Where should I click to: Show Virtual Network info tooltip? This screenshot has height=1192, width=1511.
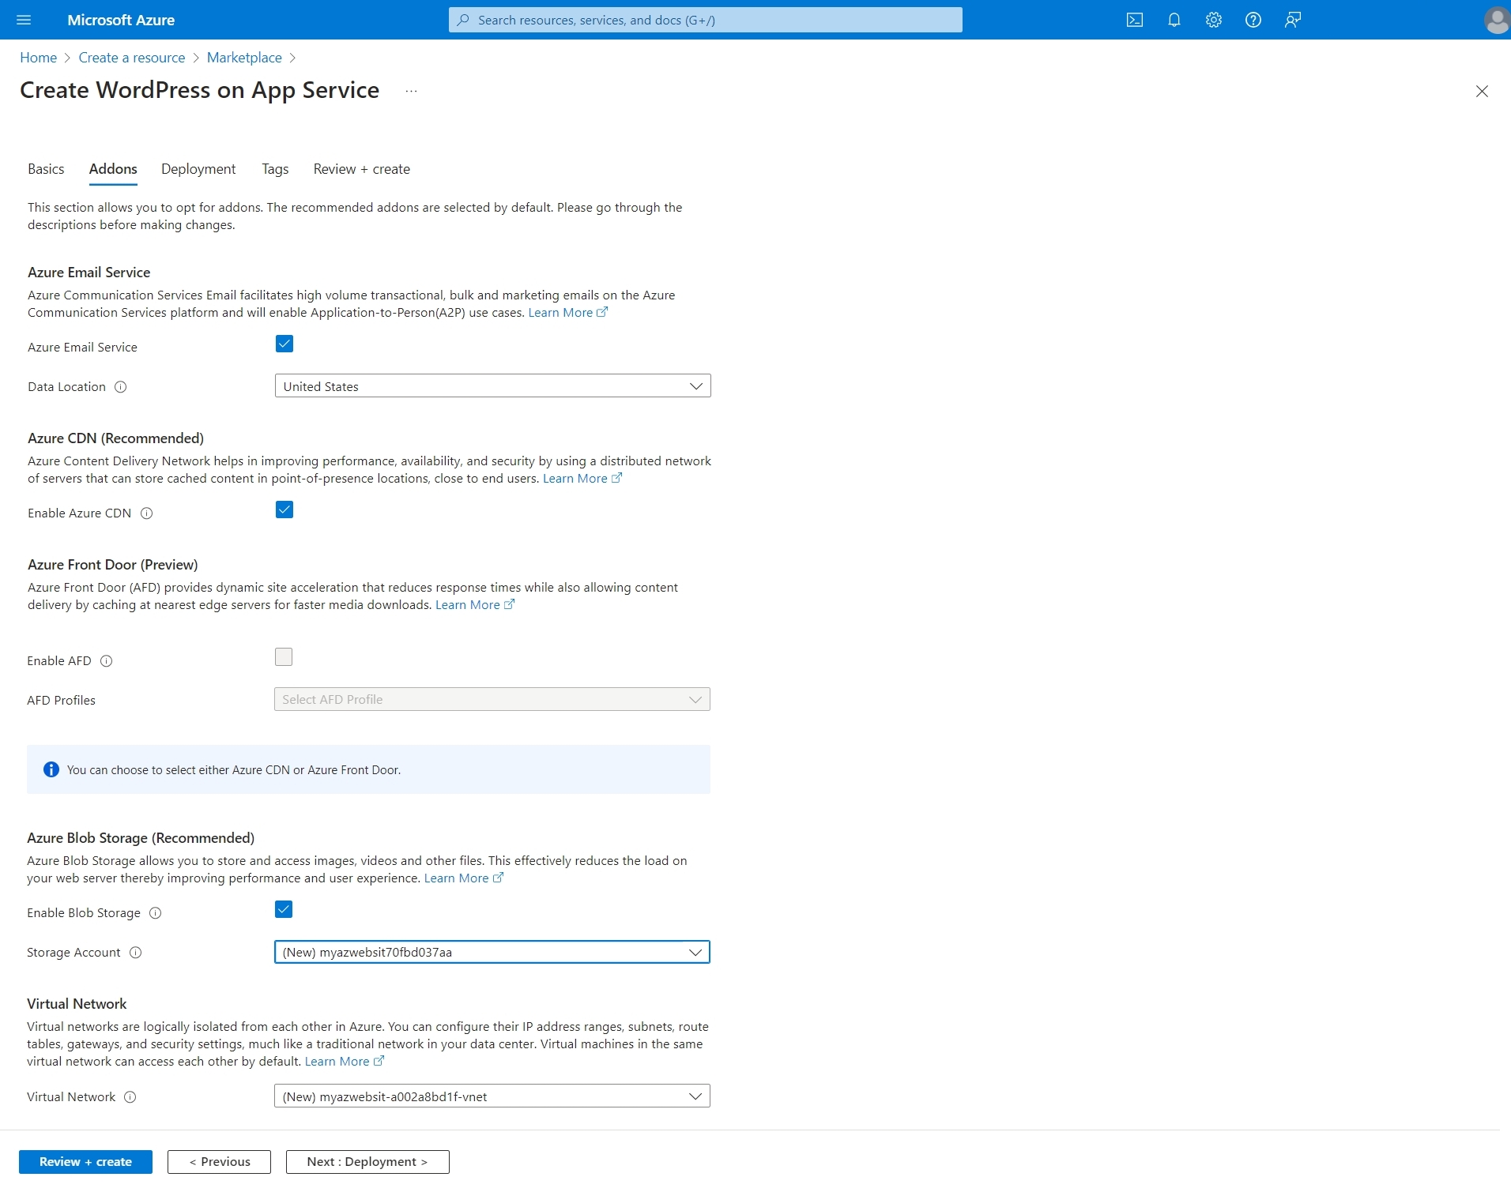tap(130, 1096)
